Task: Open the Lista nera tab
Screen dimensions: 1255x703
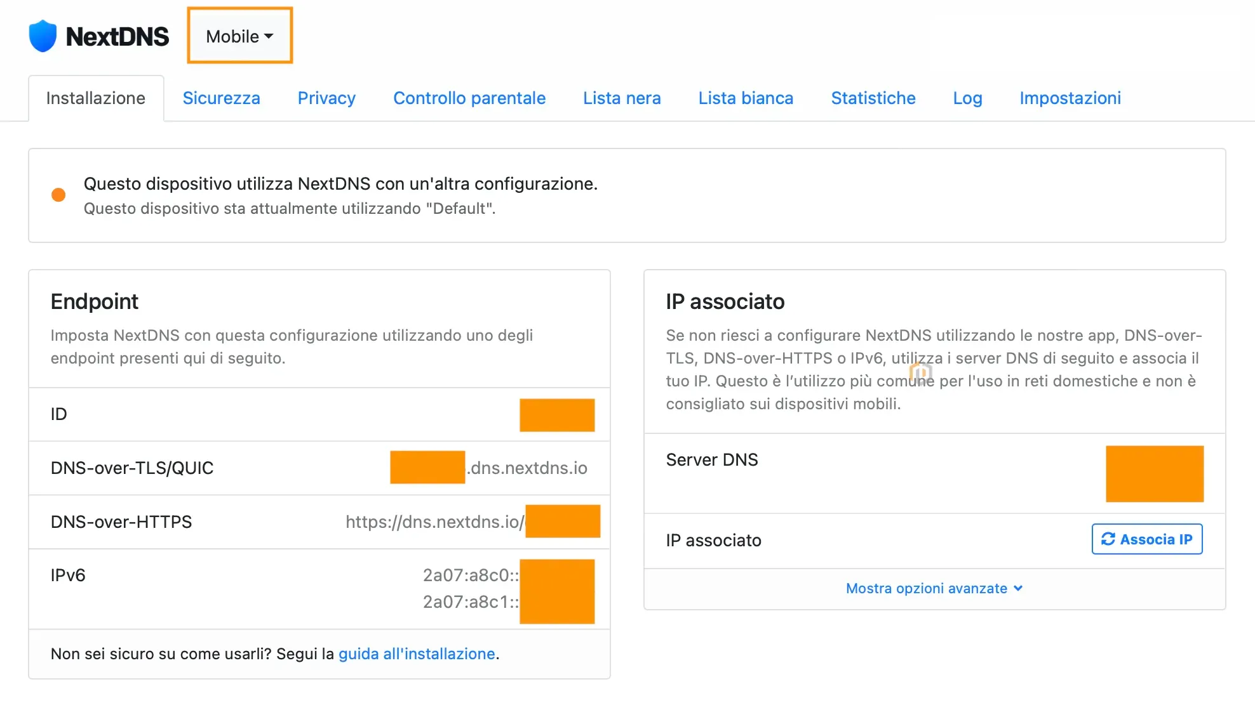Action: click(x=622, y=98)
